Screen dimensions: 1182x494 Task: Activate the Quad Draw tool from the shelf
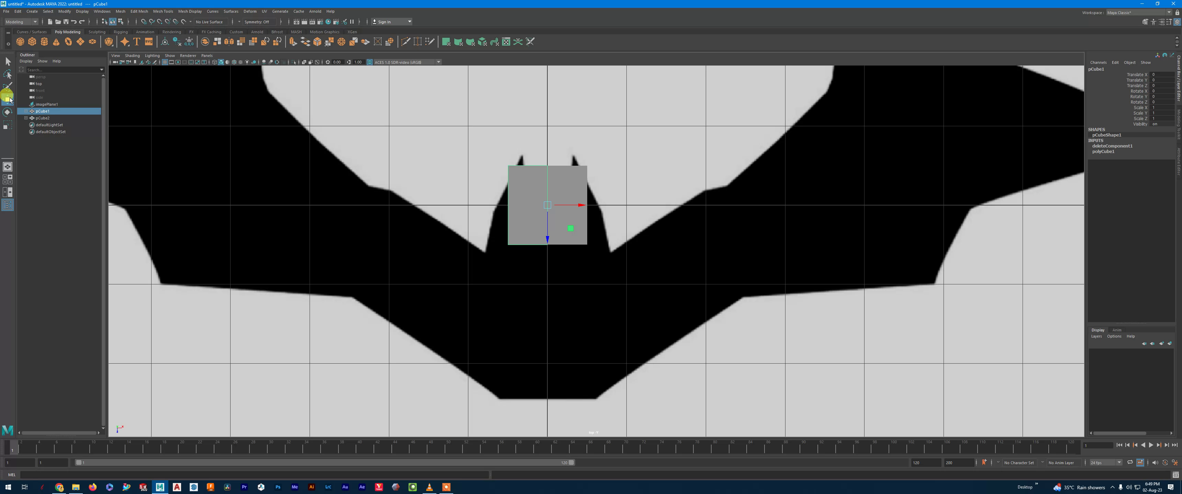click(x=430, y=42)
